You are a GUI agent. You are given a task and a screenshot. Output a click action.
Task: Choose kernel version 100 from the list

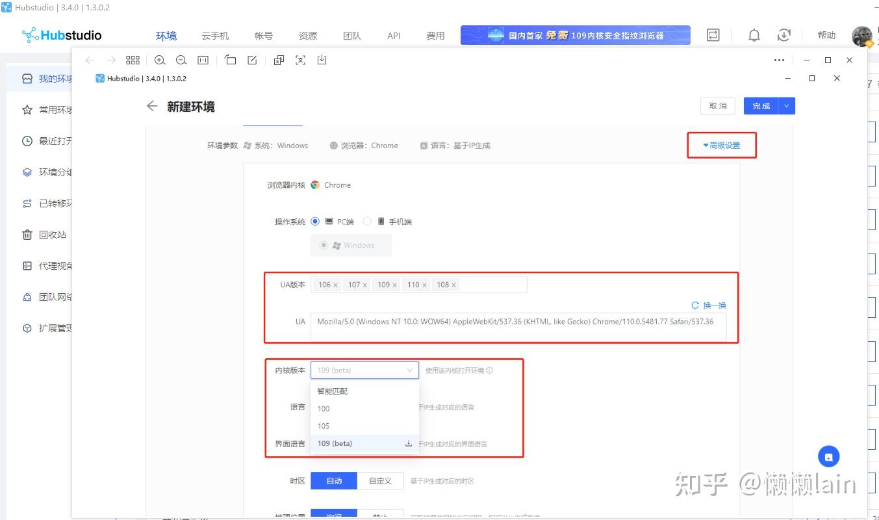[x=364, y=409]
